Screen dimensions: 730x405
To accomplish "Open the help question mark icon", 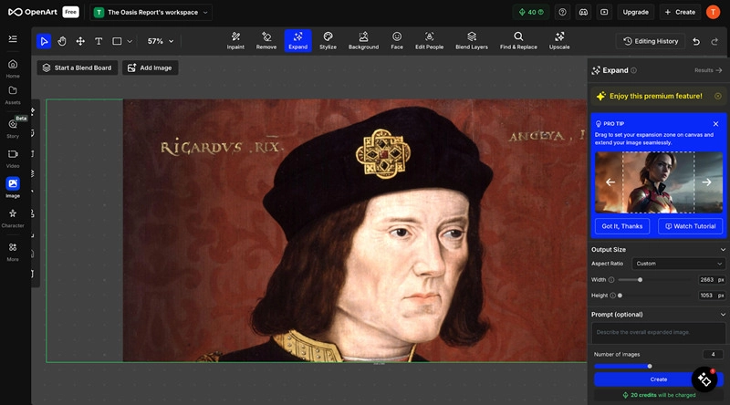I will pos(562,12).
